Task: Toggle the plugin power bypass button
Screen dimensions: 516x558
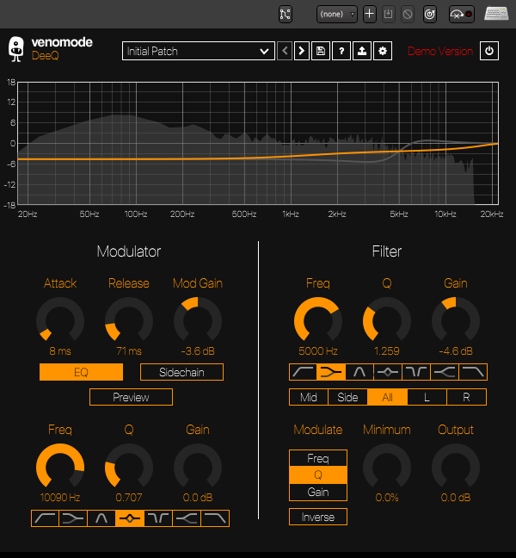Action: [x=489, y=51]
